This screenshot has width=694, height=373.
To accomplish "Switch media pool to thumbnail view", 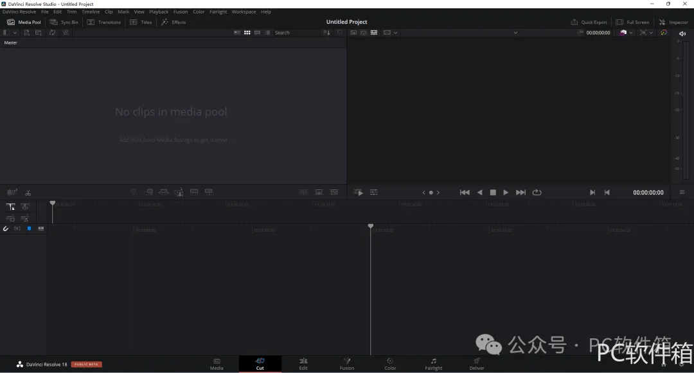I will (x=247, y=33).
